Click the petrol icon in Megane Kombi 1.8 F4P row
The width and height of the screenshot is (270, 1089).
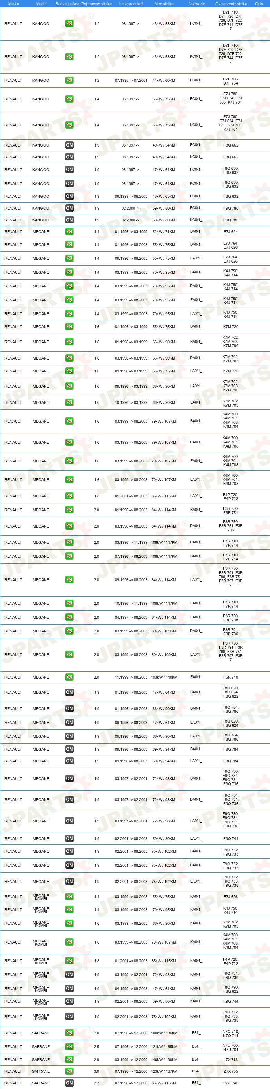click(69, 961)
